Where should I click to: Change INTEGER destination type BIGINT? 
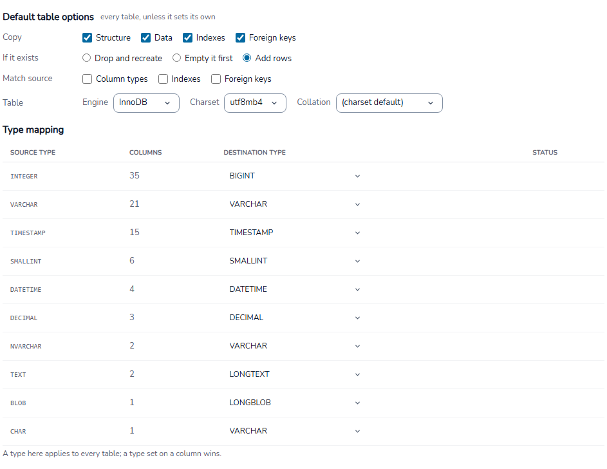(295, 177)
